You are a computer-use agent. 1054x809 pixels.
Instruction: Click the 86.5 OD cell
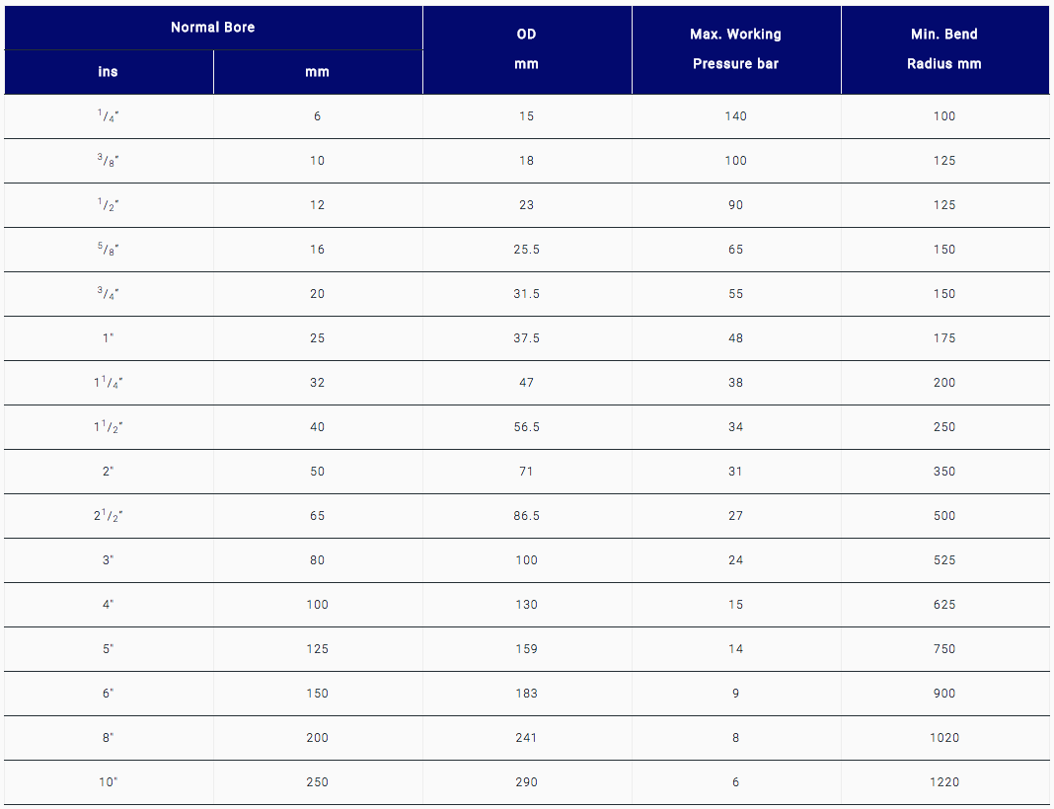tap(527, 515)
